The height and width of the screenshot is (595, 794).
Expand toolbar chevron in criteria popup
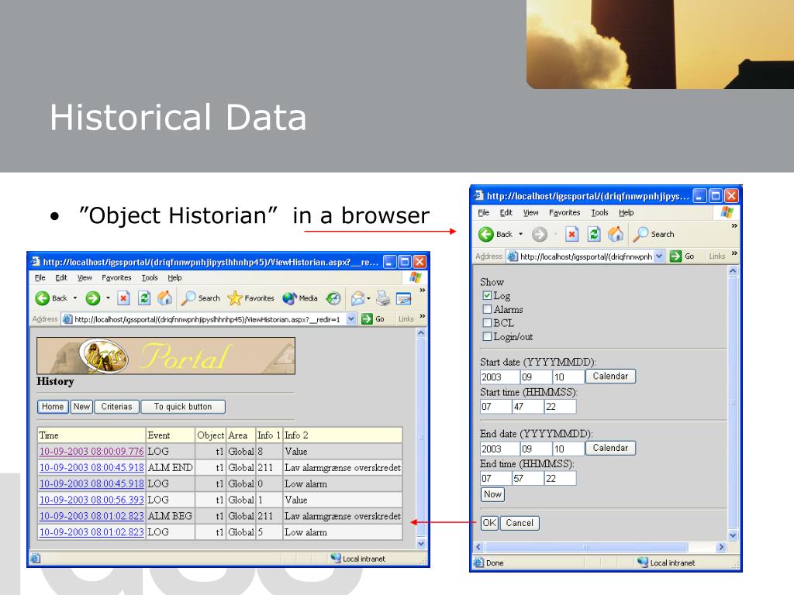coord(734,226)
